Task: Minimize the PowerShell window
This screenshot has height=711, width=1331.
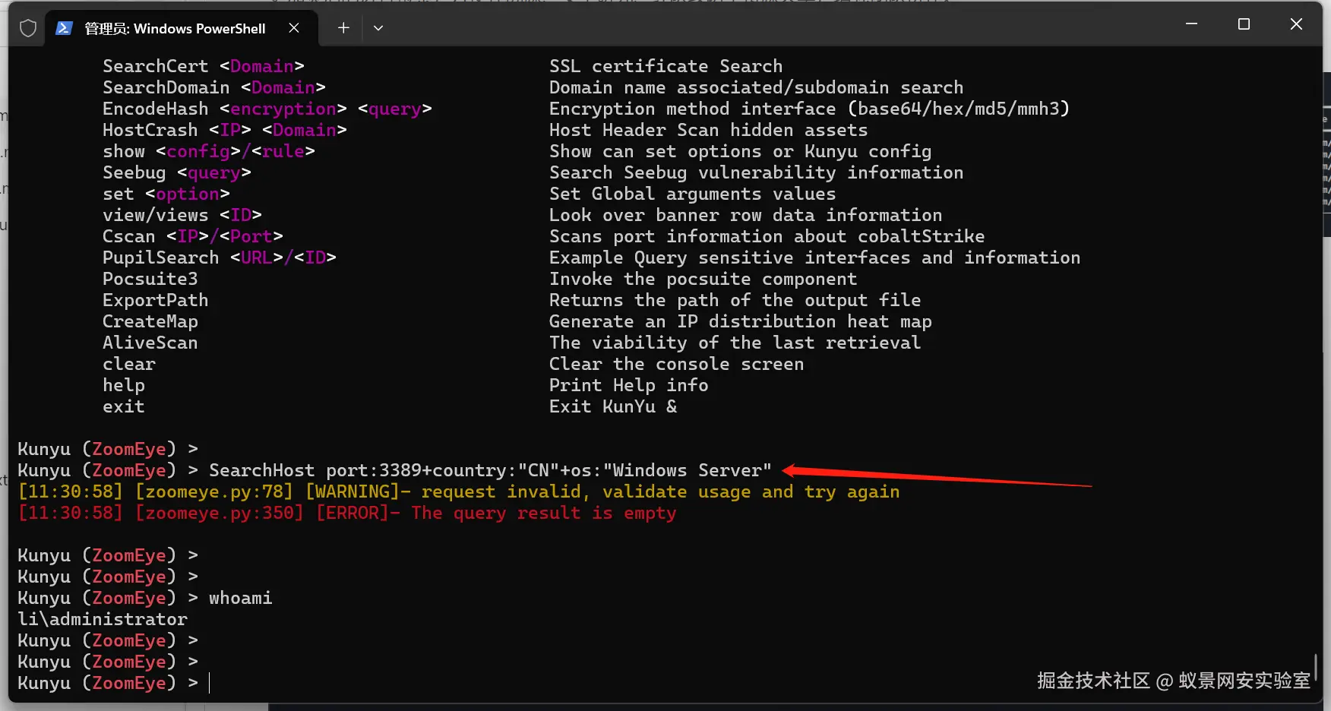Action: pyautogui.click(x=1191, y=24)
